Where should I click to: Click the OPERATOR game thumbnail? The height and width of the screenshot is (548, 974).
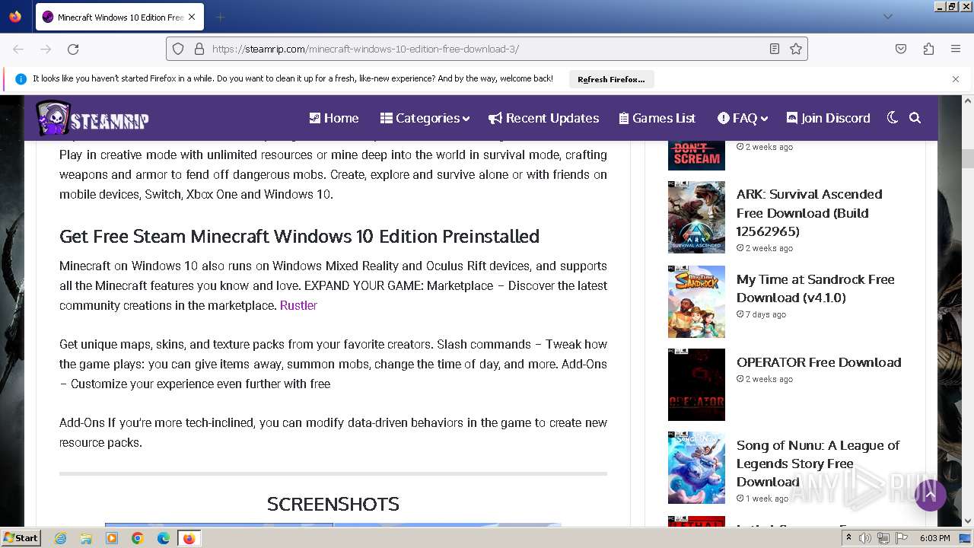click(x=696, y=384)
